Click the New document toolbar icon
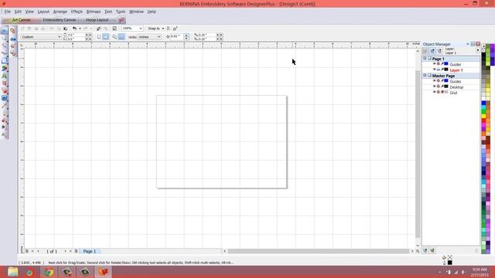Screen dimensions: 495x278 pos(22,29)
